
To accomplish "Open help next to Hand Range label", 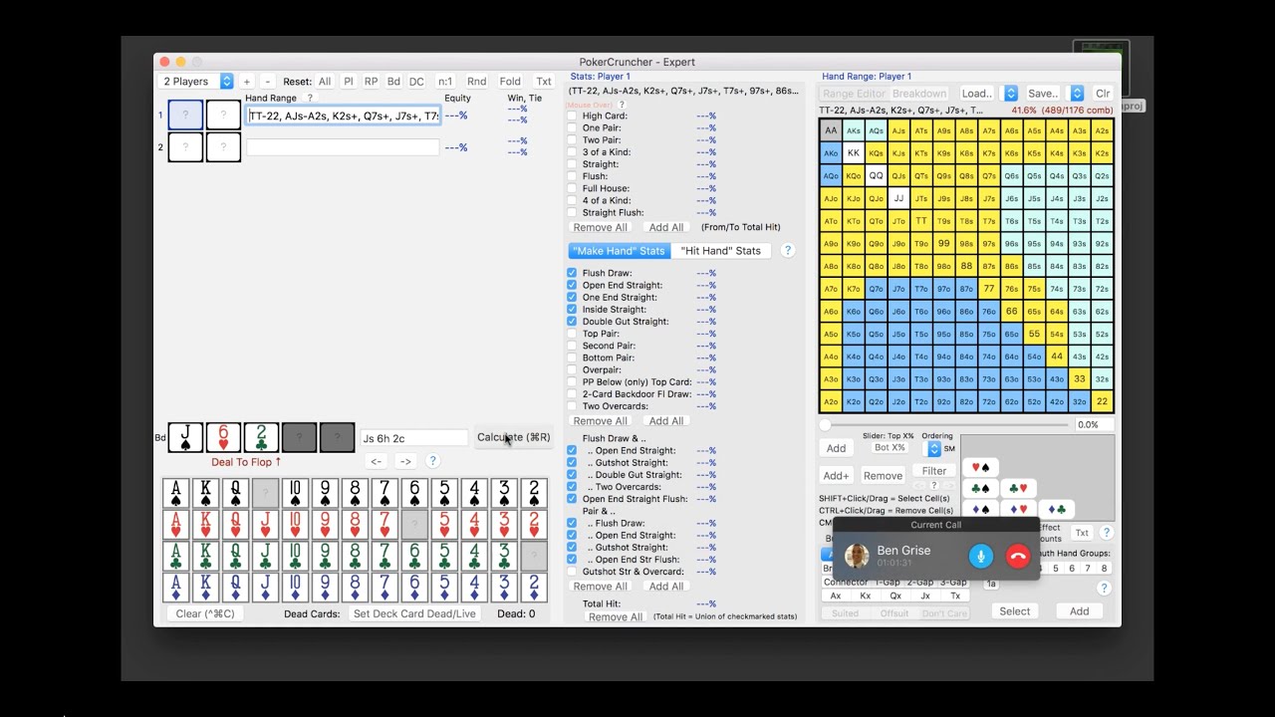I will [x=310, y=99].
